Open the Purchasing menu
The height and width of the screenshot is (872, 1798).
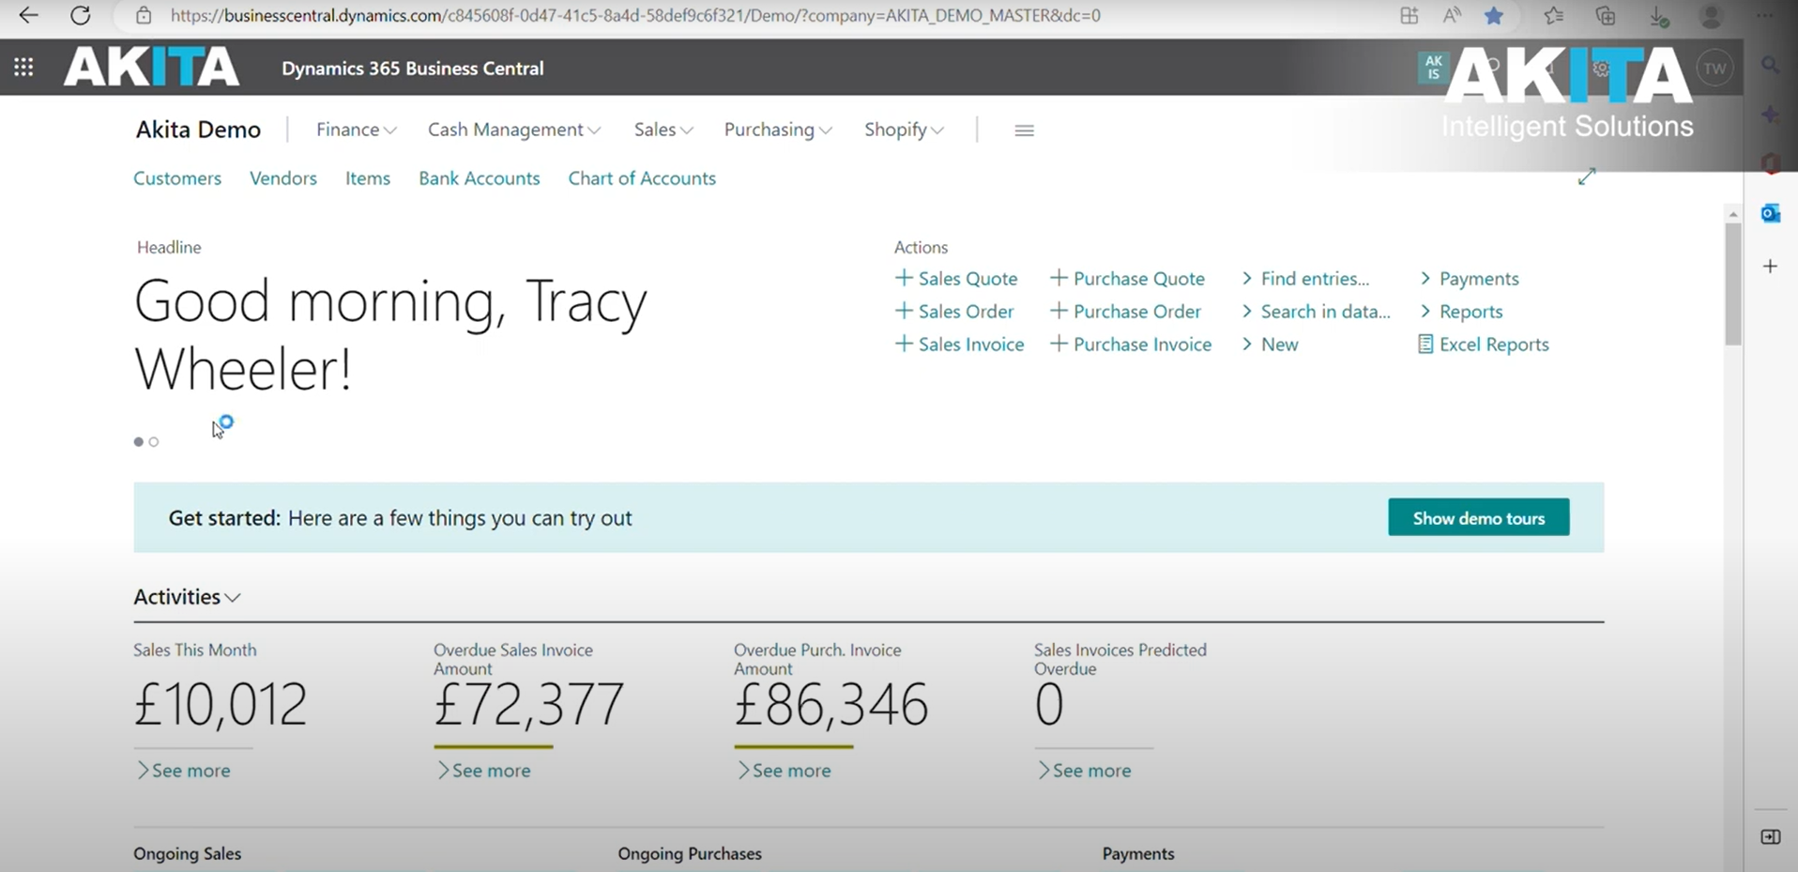(778, 130)
